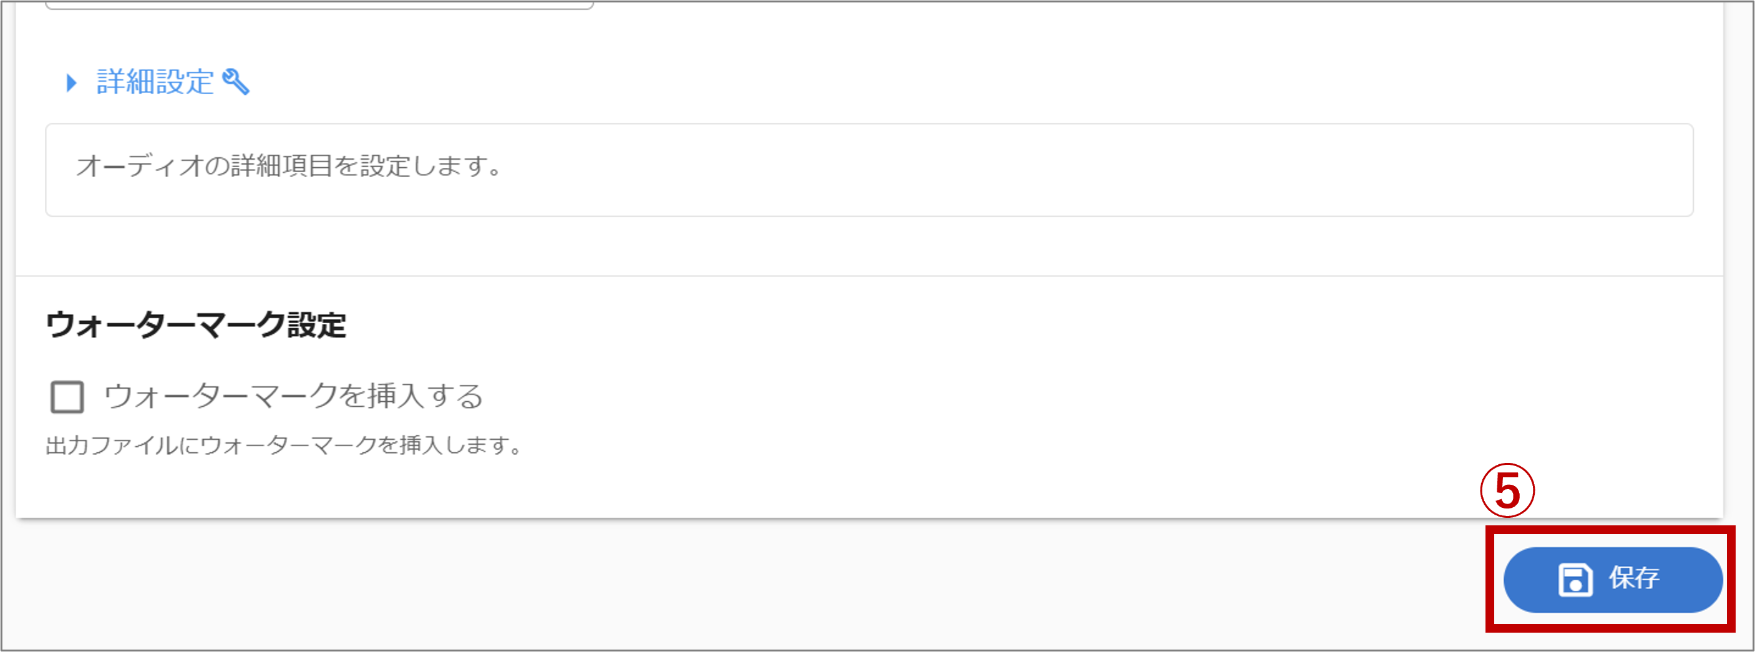Click the ウォーターマーク設定 section heading
The width and height of the screenshot is (1755, 652).
pyautogui.click(x=196, y=325)
